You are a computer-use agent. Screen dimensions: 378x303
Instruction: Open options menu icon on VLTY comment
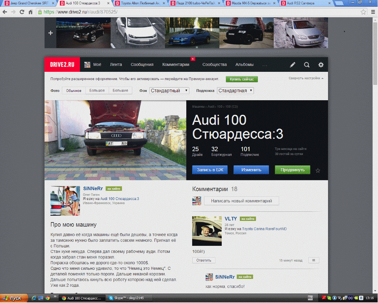(314, 260)
